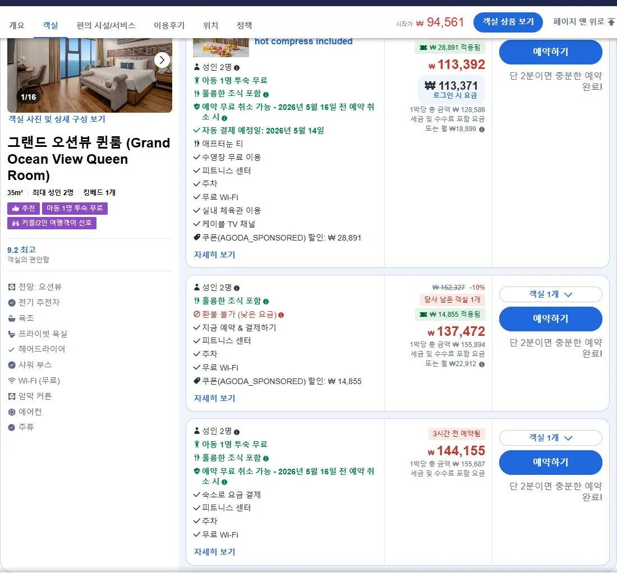Click 아동 1명 투숙 무료 in ₩144,155 offer
Screen dimensions: 617x573
(x=231, y=445)
